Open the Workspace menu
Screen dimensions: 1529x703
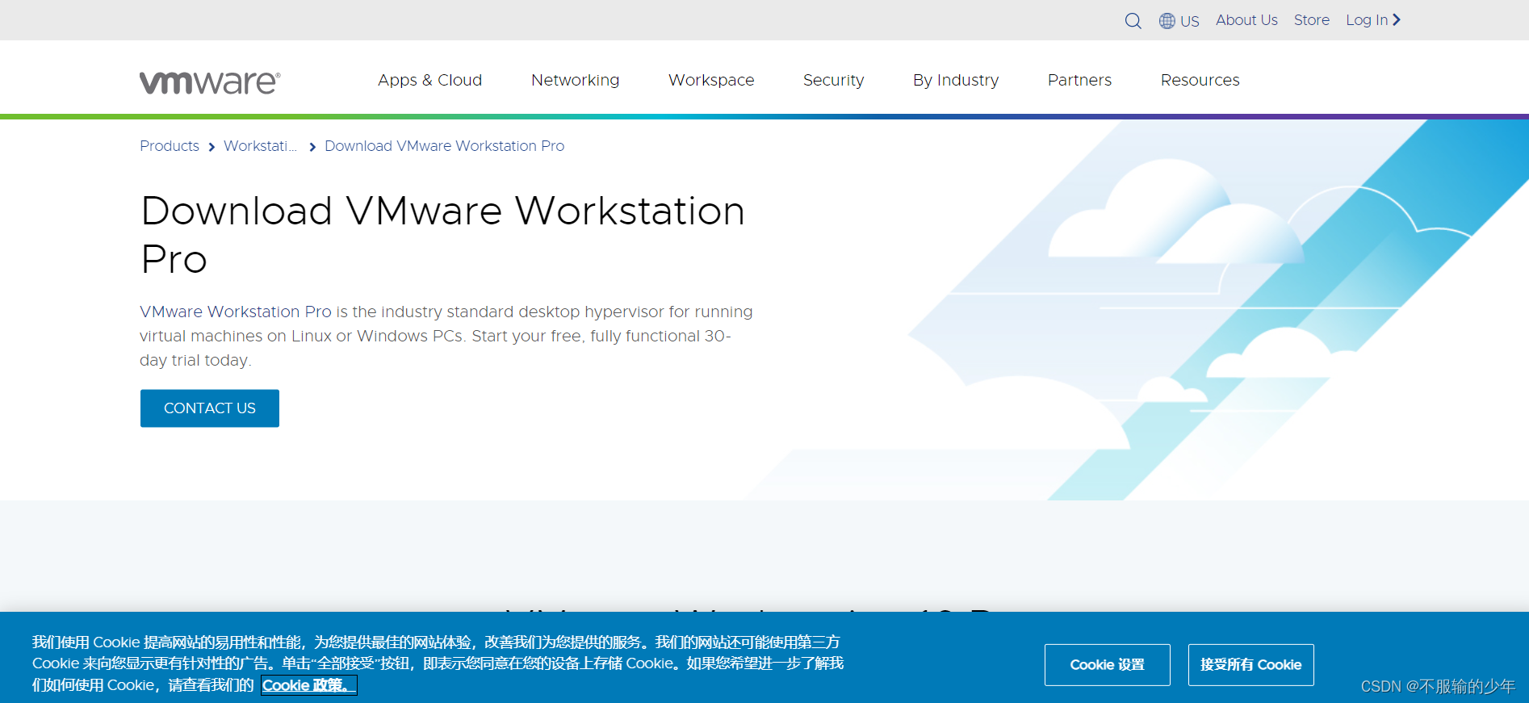[711, 80]
